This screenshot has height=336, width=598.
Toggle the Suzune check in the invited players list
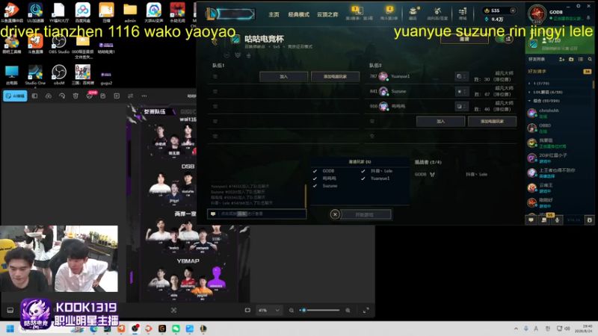tap(315, 186)
